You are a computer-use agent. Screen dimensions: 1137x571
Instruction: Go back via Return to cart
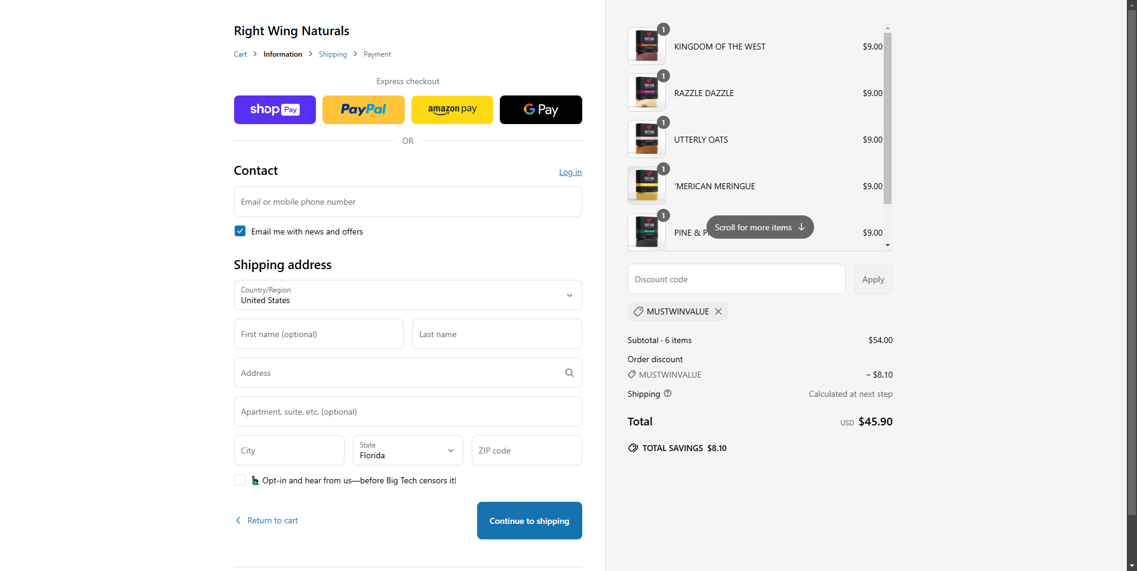[x=266, y=520]
